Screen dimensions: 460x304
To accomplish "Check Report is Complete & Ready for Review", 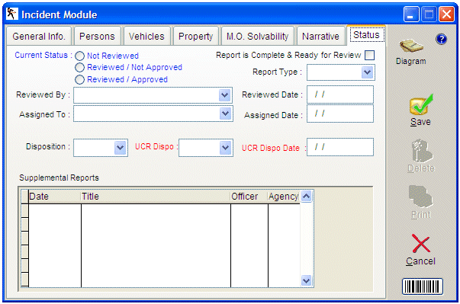I will coord(370,55).
